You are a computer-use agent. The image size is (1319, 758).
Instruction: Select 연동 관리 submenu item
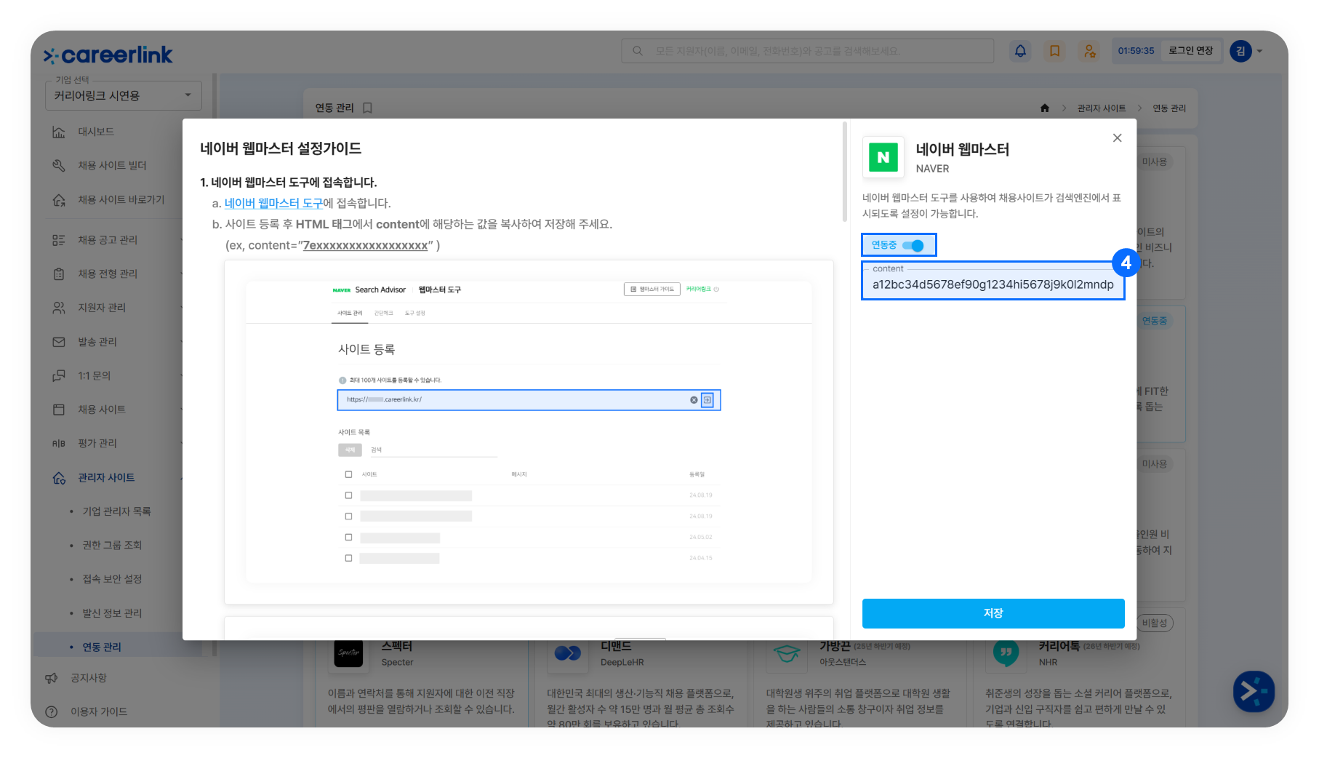(x=102, y=647)
